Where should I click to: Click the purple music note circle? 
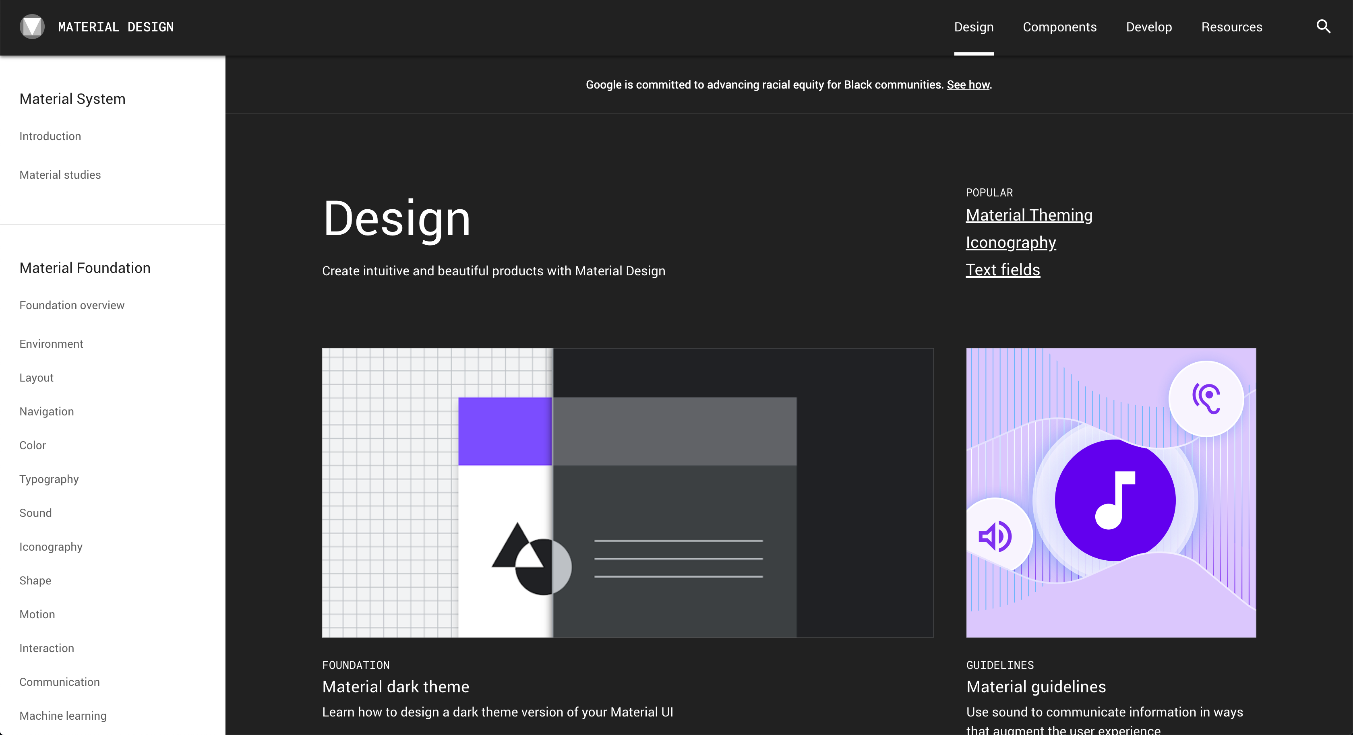coord(1115,500)
